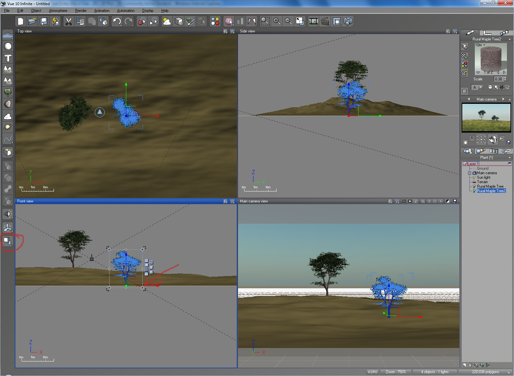Save the scene with the floppy disk icon
The width and height of the screenshot is (514, 376).
tap(44, 22)
